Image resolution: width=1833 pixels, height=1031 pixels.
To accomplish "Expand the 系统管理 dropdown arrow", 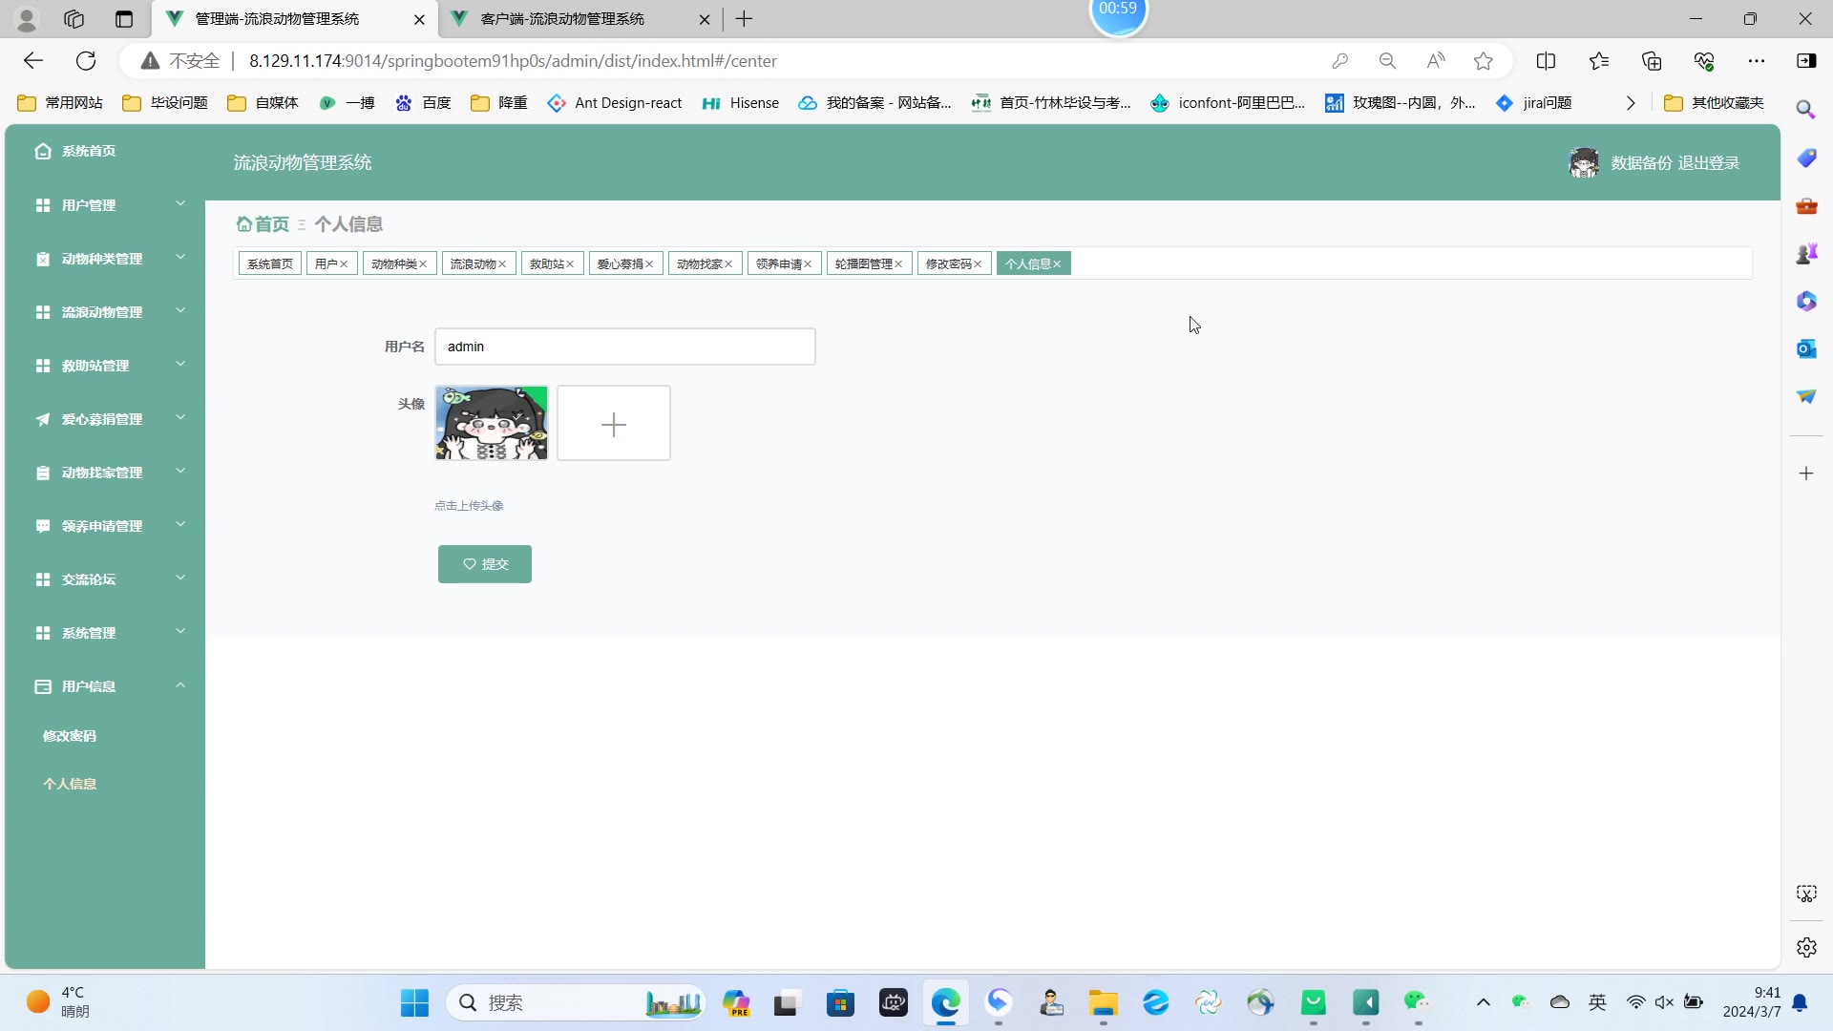I will pyautogui.click(x=180, y=633).
